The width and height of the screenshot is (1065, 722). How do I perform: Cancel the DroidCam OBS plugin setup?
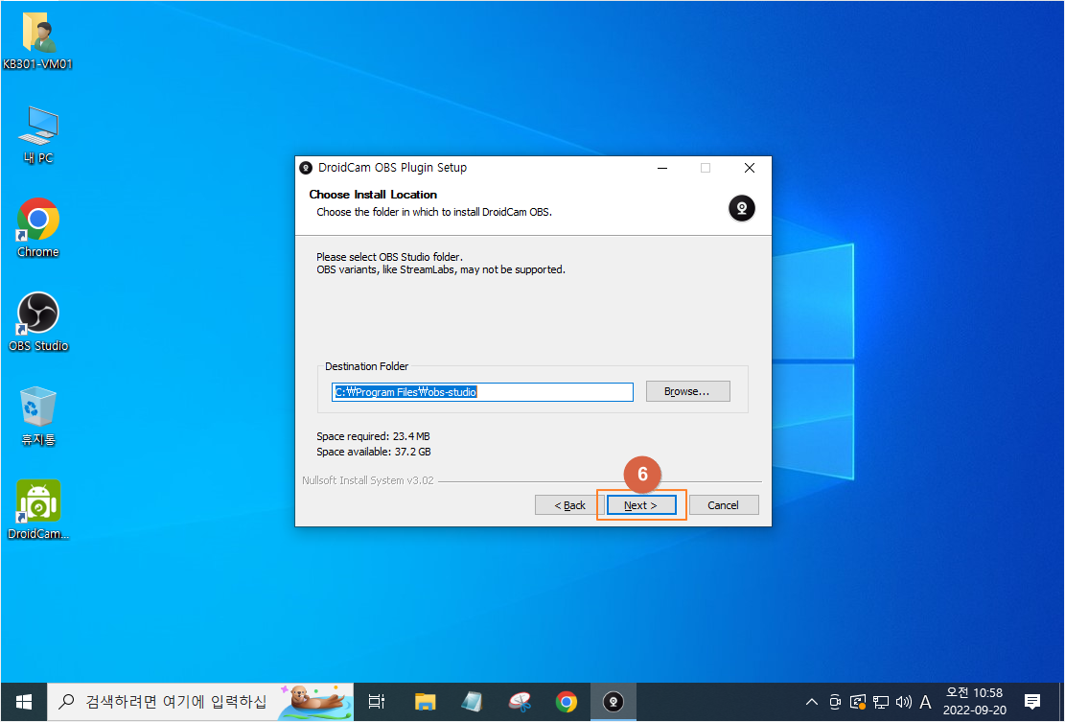(724, 505)
